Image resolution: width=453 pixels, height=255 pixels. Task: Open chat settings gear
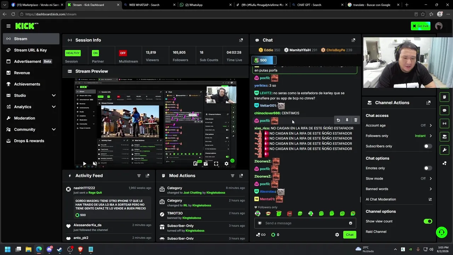tap(337, 235)
